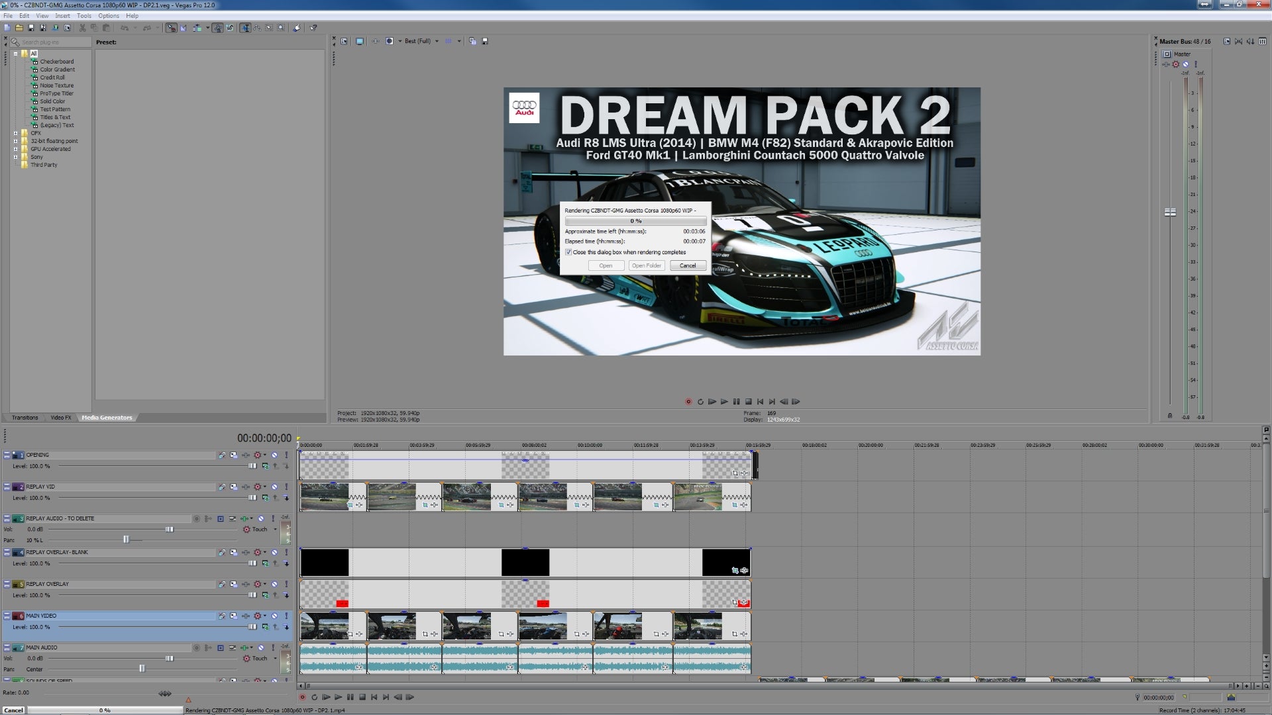This screenshot has width=1272, height=715.
Task: Click the Search plug-ins field
Action: (x=50, y=42)
